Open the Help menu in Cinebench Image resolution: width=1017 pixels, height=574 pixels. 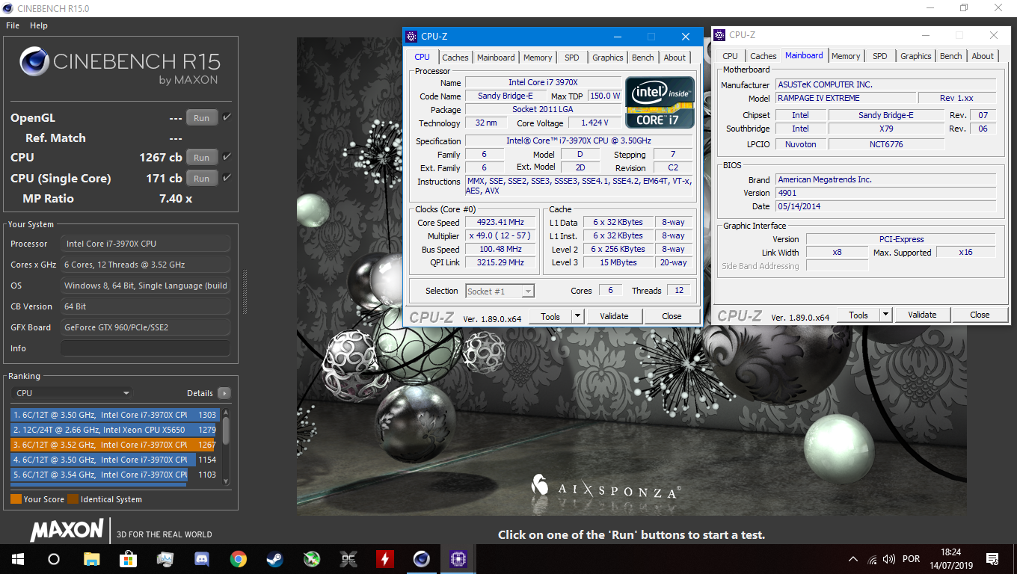[39, 25]
